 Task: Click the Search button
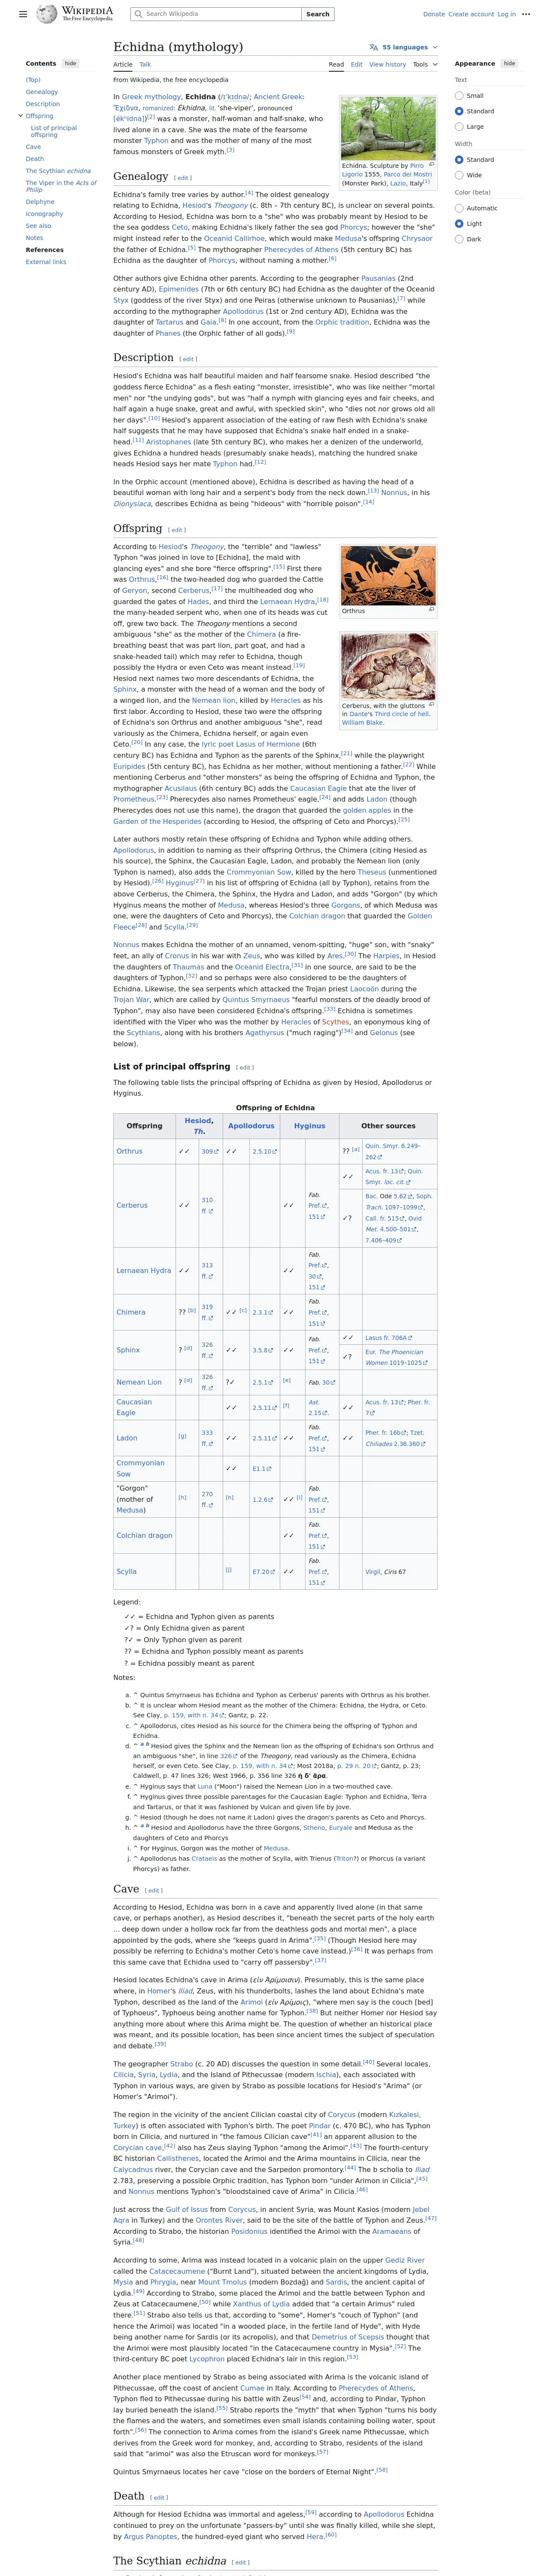pos(318,14)
